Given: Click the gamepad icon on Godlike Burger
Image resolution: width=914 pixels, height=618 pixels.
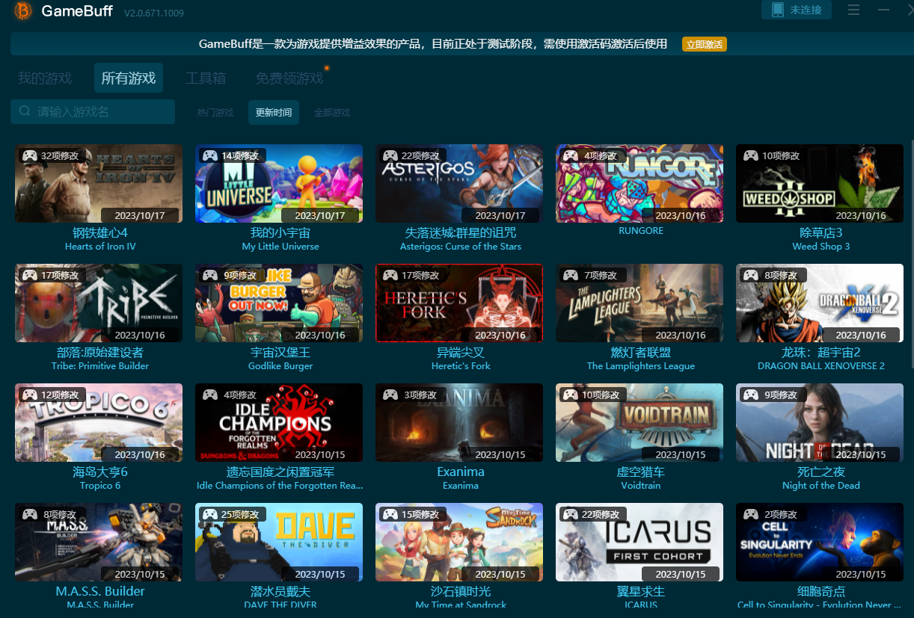Looking at the screenshot, I should point(209,275).
